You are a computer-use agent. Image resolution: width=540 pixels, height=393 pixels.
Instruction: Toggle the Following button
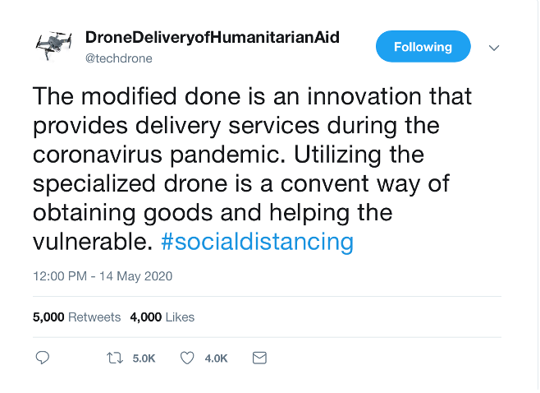click(423, 47)
